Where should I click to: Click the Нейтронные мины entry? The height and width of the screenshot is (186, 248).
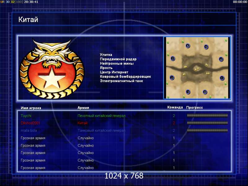click(x=117, y=64)
